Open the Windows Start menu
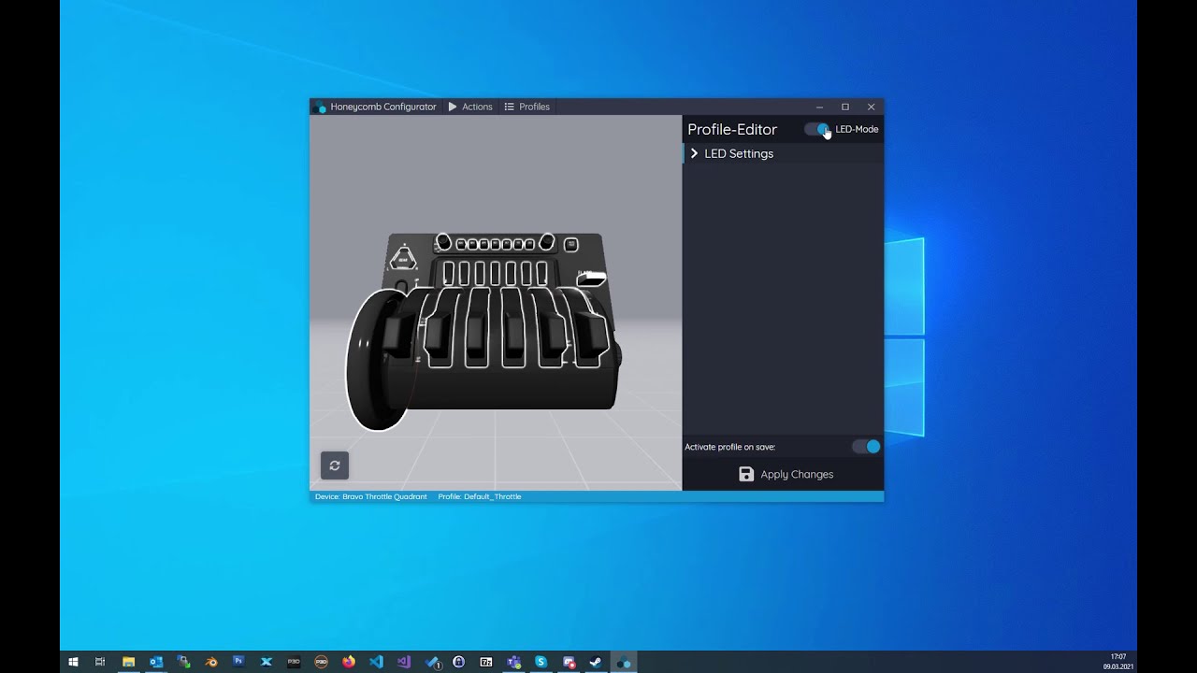Screen dimensions: 1197x673 tap(73, 662)
